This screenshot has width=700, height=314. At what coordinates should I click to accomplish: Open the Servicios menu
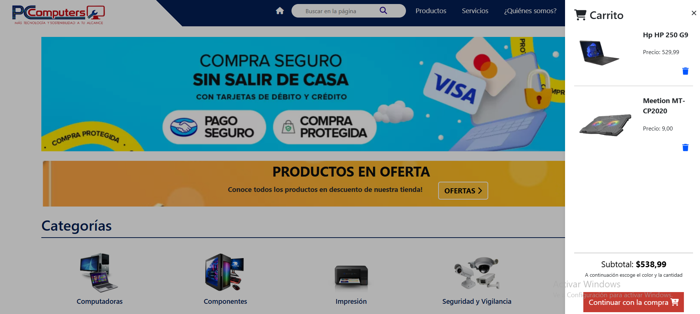pos(475,11)
